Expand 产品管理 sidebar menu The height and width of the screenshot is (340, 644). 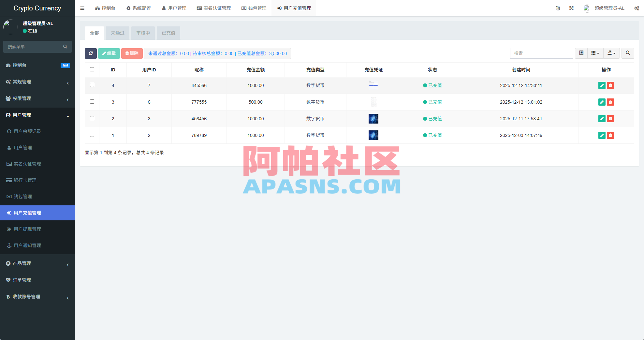[x=37, y=263]
